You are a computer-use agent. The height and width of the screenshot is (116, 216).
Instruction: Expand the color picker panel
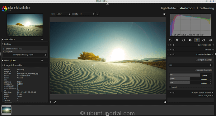(2, 60)
